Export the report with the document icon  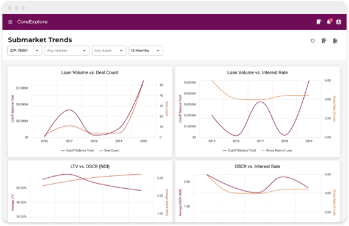[x=335, y=41]
